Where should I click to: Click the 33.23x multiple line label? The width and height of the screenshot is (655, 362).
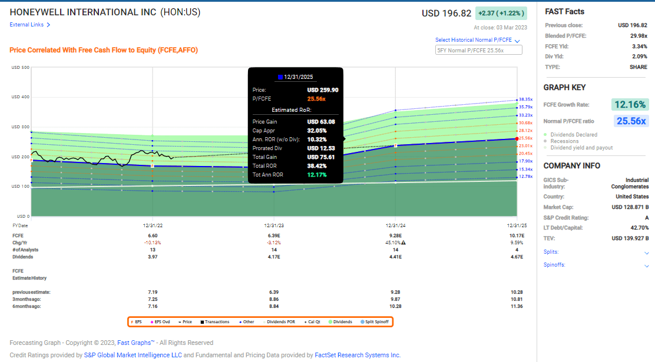click(525, 115)
